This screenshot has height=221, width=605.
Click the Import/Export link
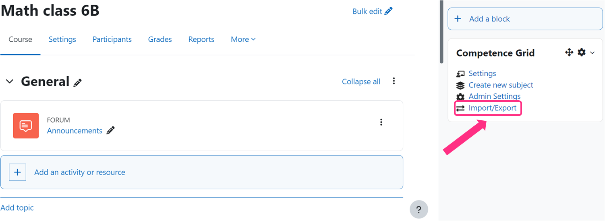point(492,108)
